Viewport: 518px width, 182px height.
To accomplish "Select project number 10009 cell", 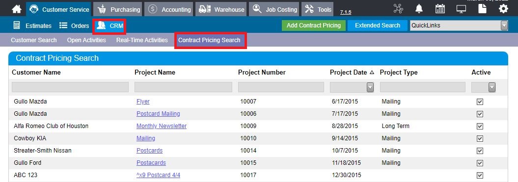I will (248, 126).
